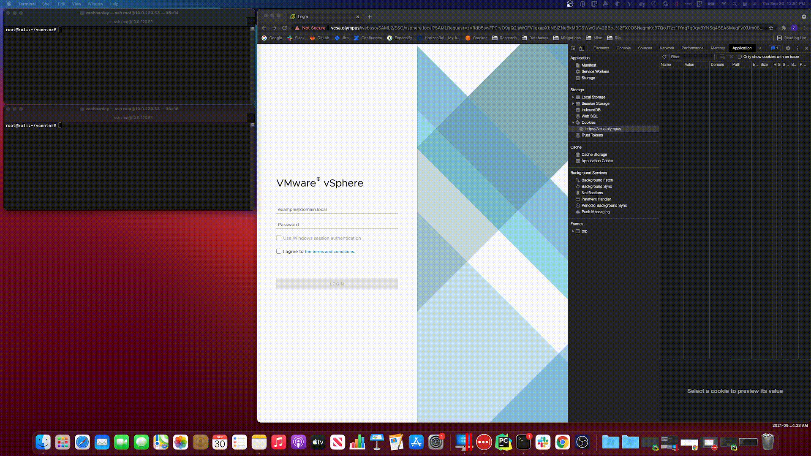Viewport: 811px width, 456px height.
Task: Open a new browser tab
Action: (x=370, y=17)
